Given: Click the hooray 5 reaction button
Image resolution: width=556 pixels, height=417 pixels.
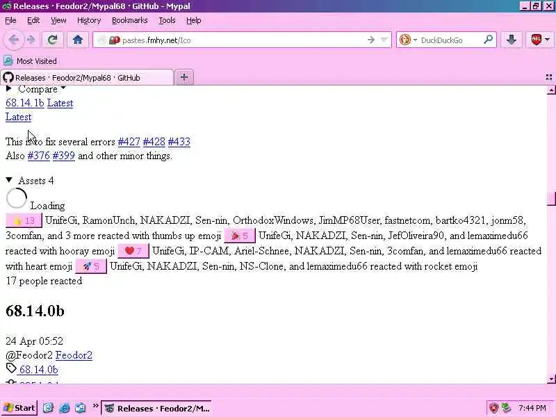Looking at the screenshot, I should [240, 236].
